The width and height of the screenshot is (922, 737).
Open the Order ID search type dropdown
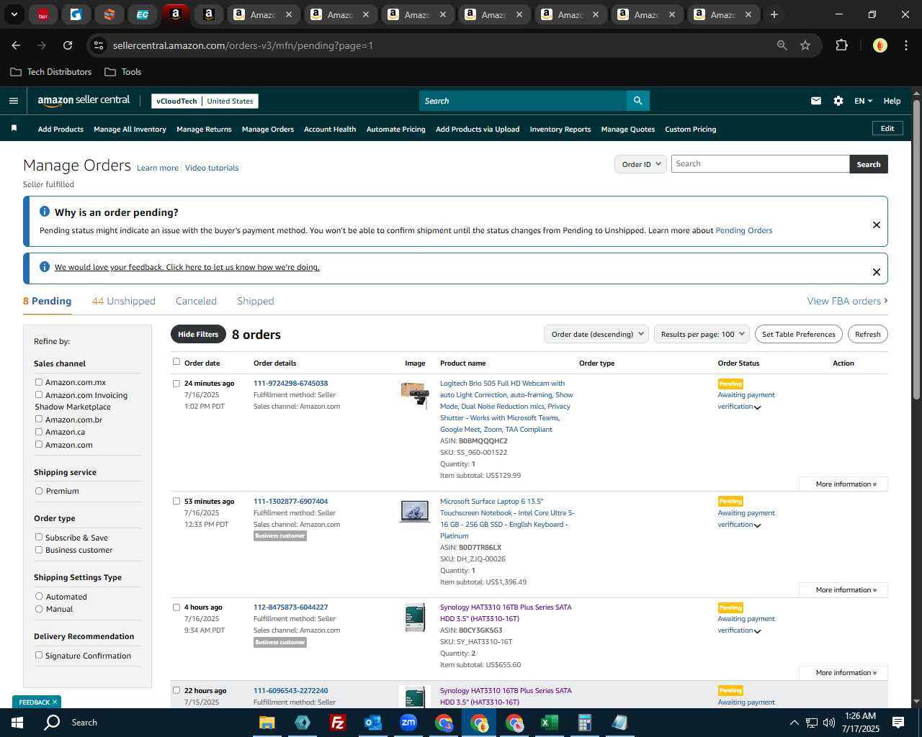click(x=641, y=164)
